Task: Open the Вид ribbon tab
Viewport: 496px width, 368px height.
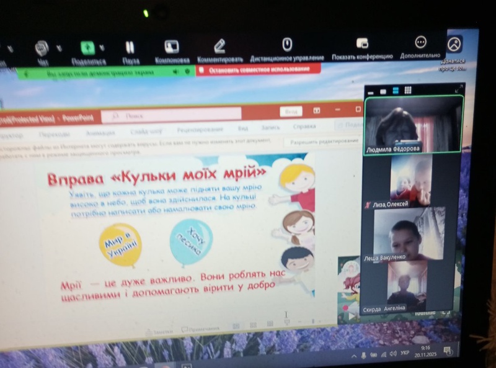Action: 243,128
